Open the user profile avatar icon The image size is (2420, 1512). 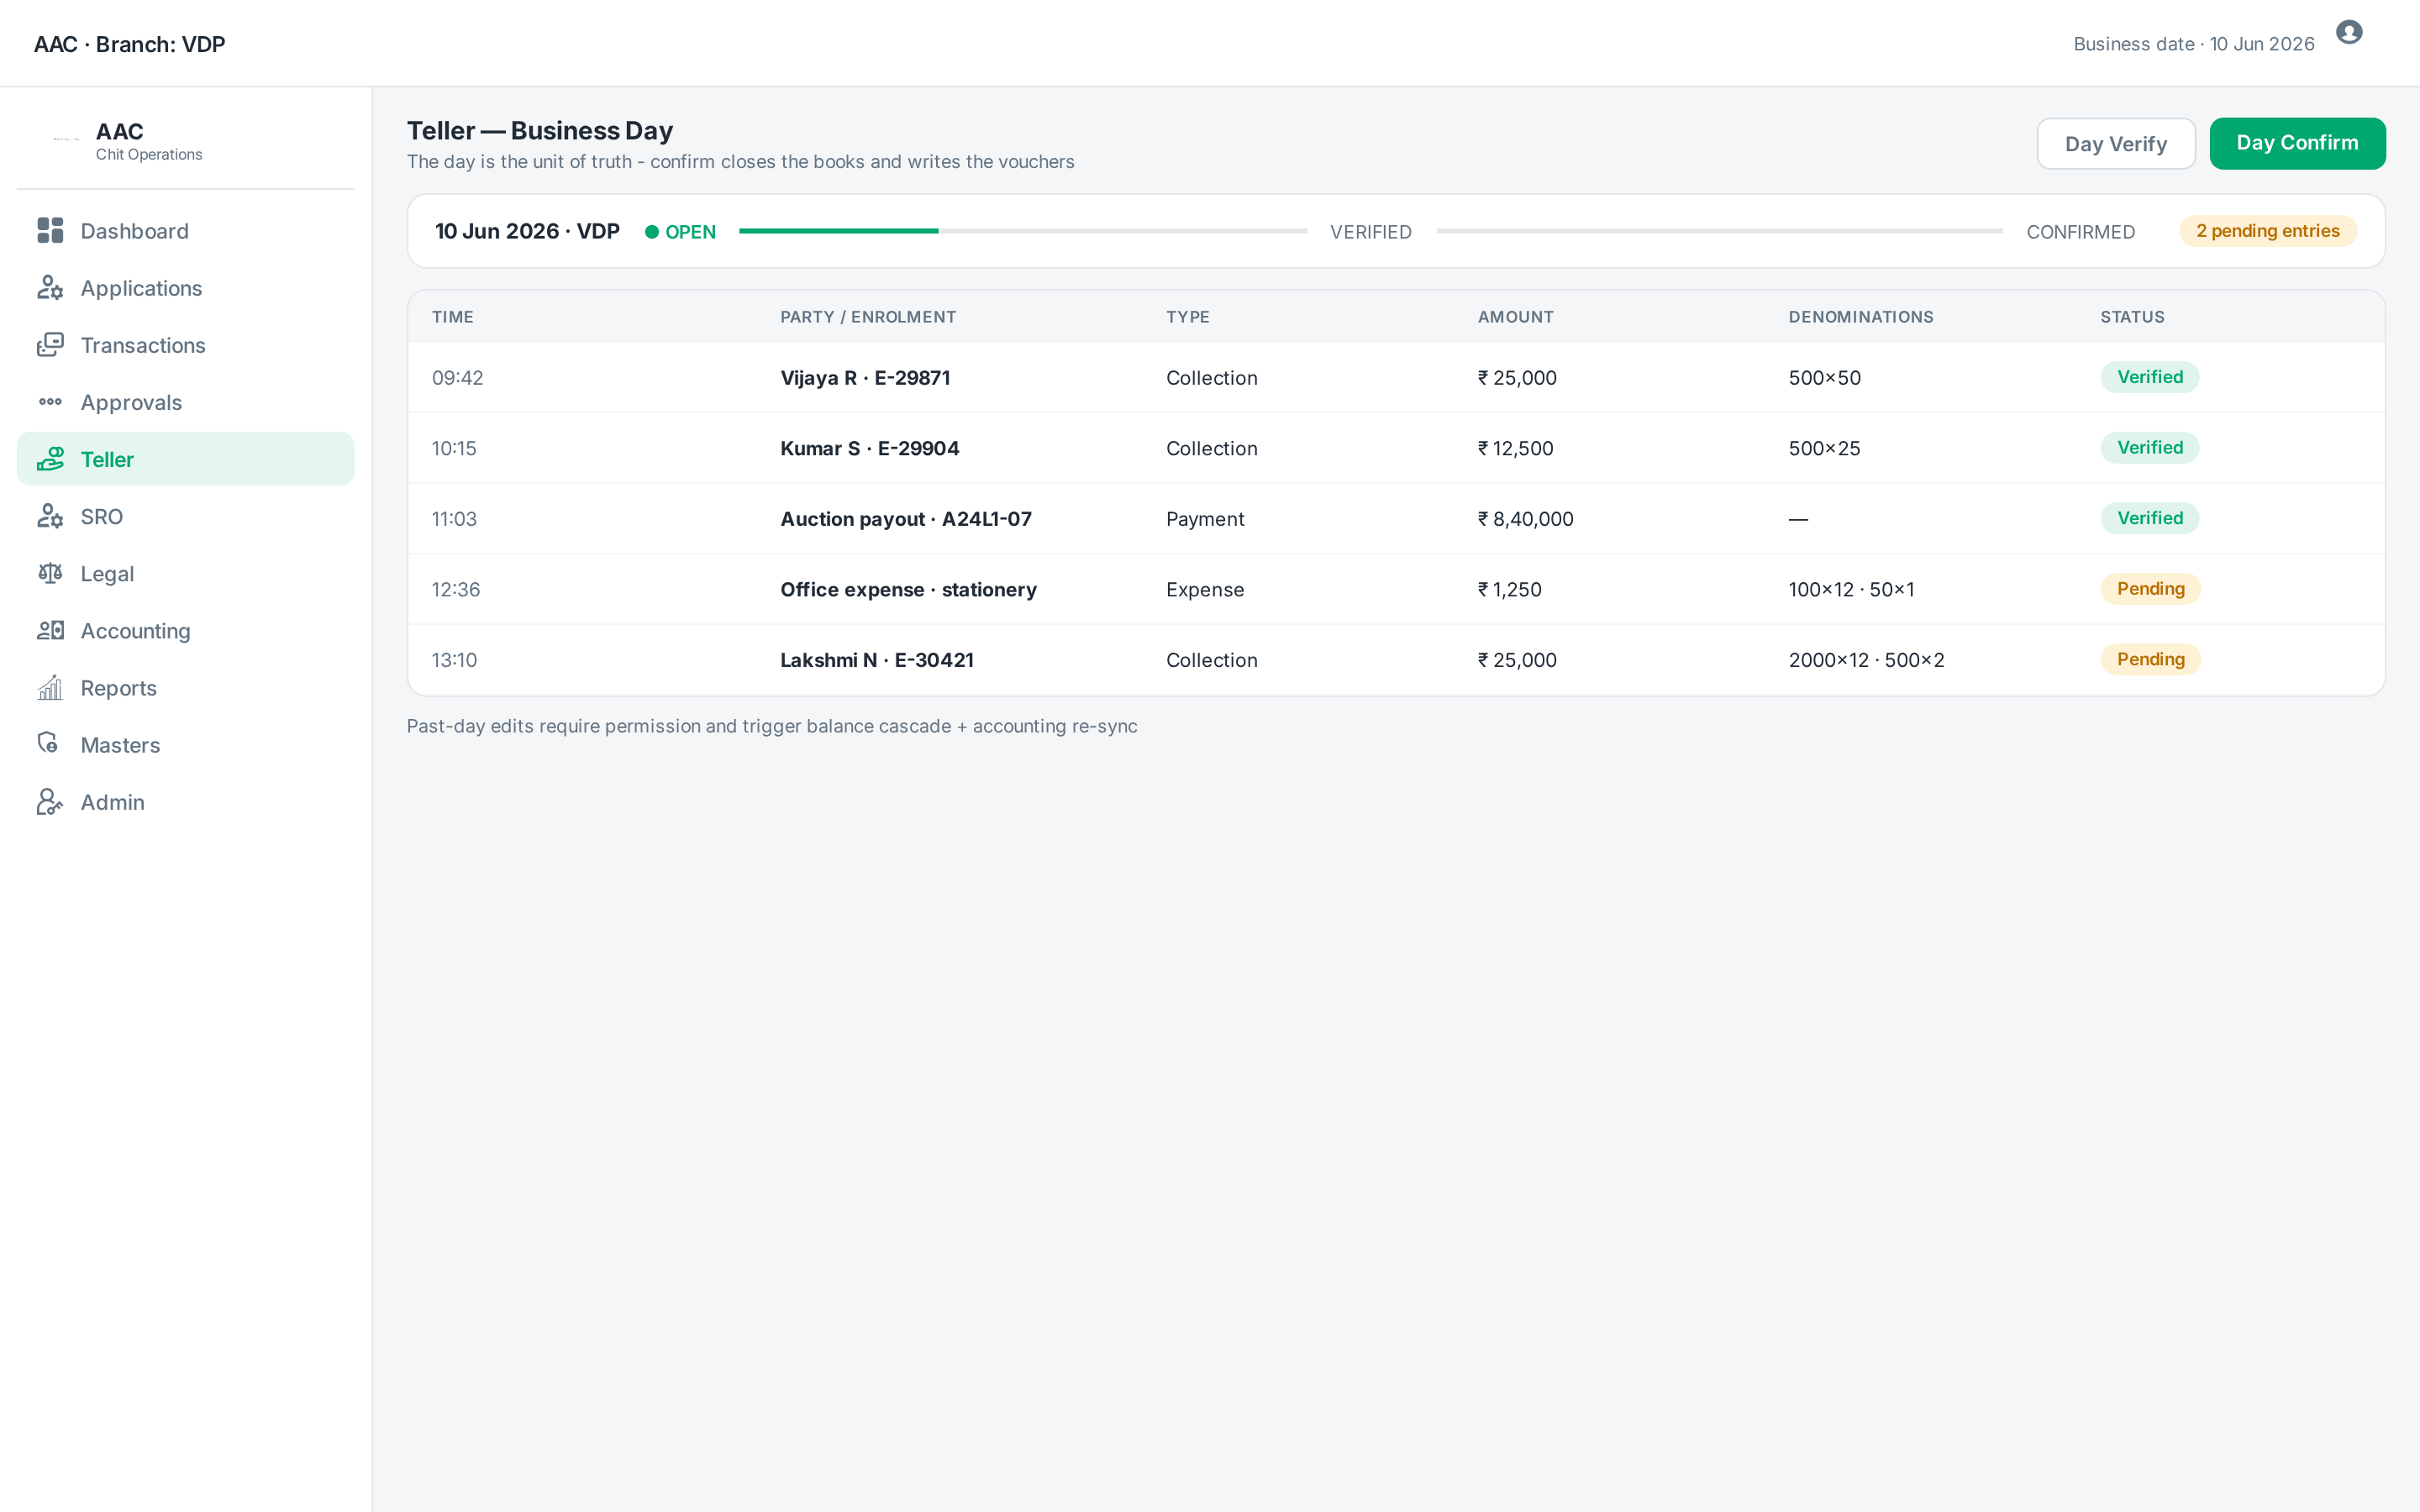click(2349, 32)
